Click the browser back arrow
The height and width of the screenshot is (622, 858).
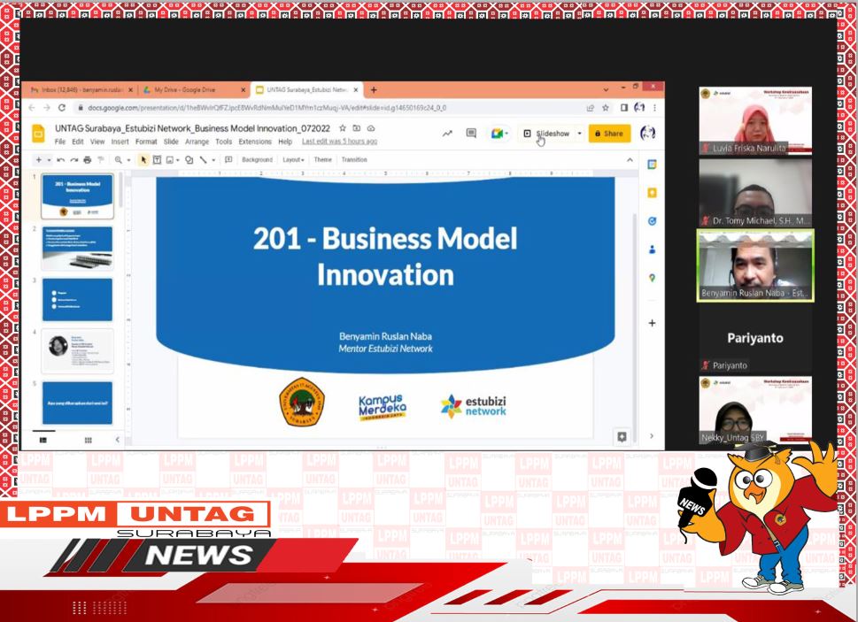(32, 108)
